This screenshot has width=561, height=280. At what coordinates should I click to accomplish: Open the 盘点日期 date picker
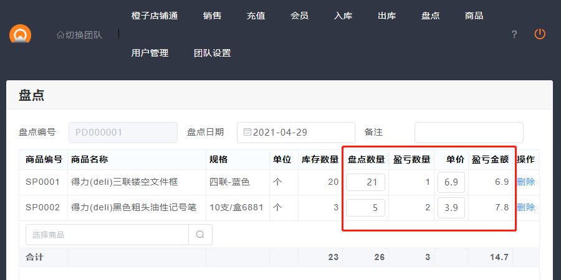click(296, 132)
